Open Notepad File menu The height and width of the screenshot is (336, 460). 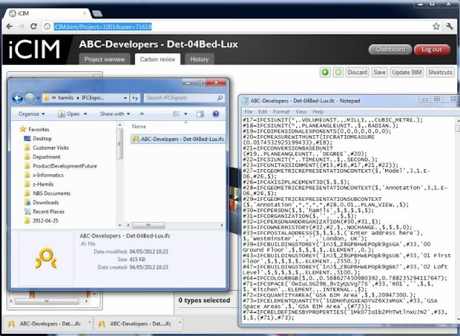click(248, 112)
